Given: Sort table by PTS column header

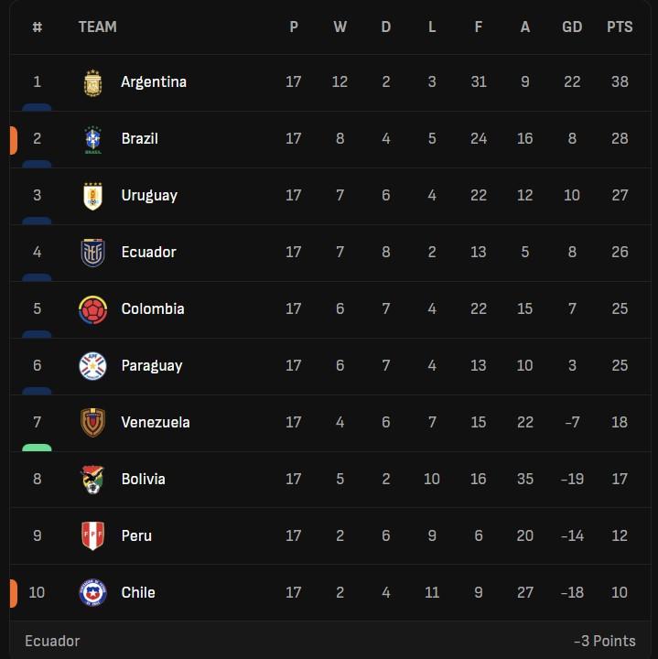Looking at the screenshot, I should click(620, 27).
